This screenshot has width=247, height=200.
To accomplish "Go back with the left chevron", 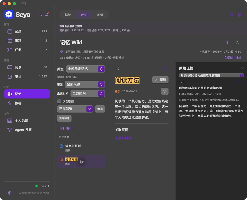I will [118, 69].
